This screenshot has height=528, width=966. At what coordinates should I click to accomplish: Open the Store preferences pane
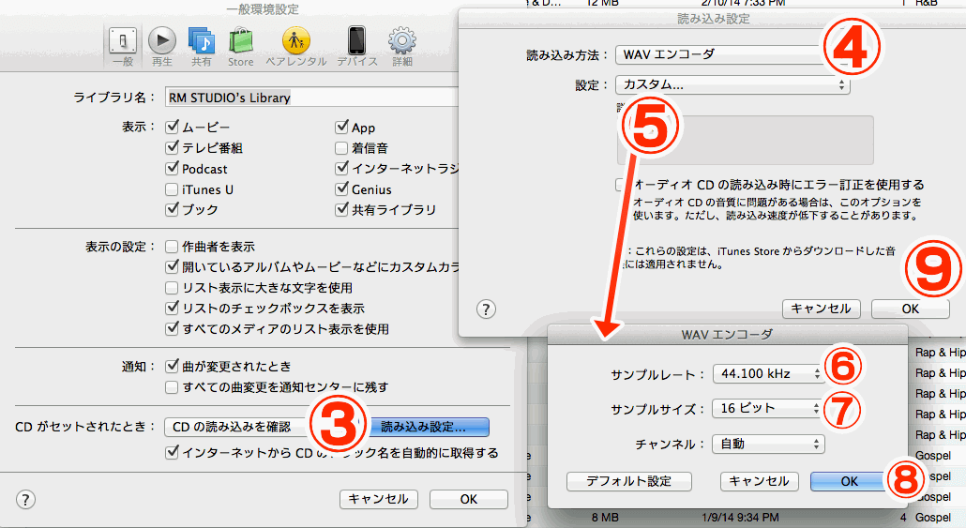click(x=240, y=43)
